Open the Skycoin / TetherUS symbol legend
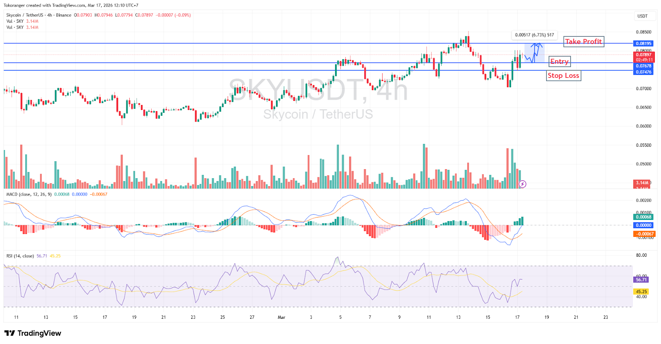The image size is (661, 344). (38, 15)
